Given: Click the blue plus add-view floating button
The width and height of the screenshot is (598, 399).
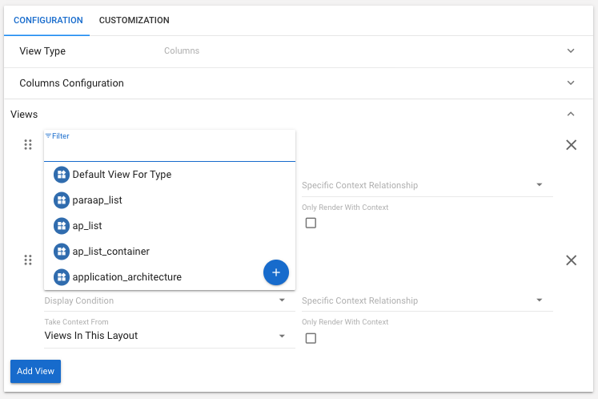Looking at the screenshot, I should click(275, 272).
